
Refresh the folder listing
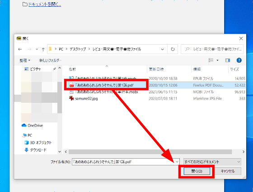(173, 49)
